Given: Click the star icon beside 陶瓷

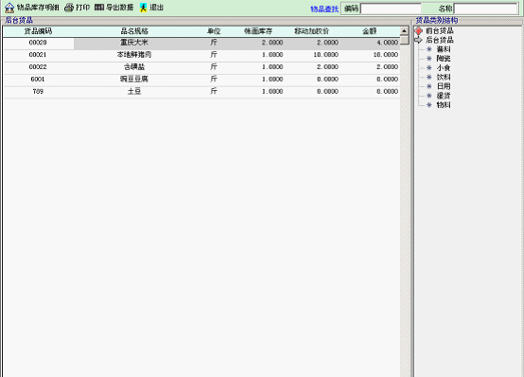Looking at the screenshot, I should coord(429,59).
